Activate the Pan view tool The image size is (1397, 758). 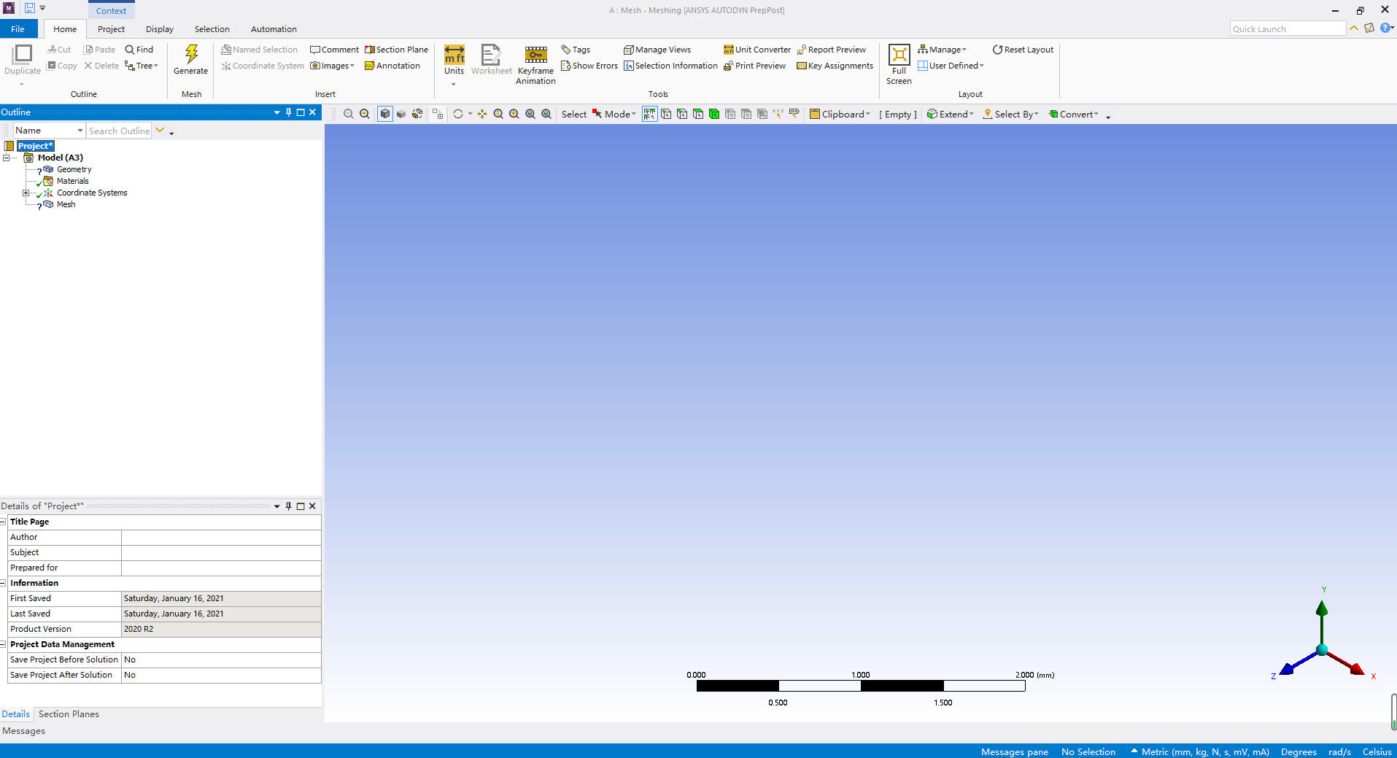pyautogui.click(x=482, y=114)
